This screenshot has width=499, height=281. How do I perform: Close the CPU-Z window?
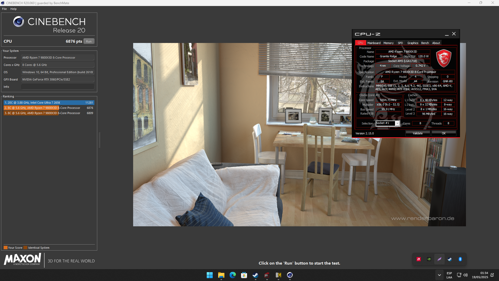point(454,34)
